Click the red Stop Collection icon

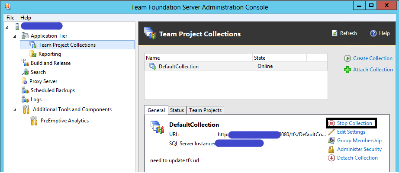click(331, 123)
